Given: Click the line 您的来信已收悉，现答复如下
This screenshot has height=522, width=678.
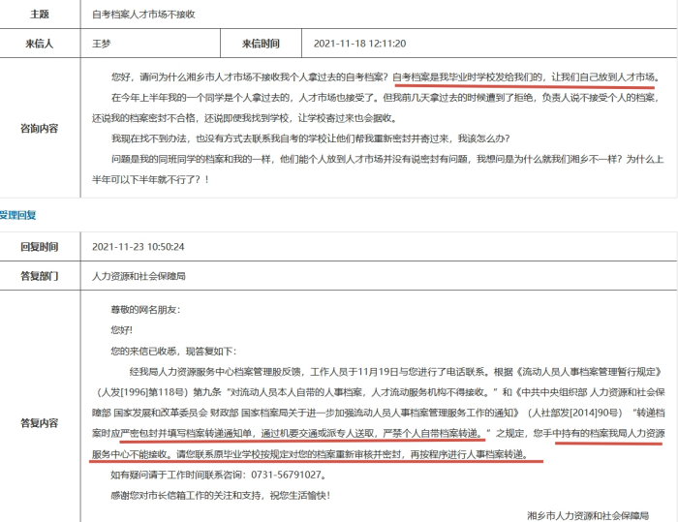Looking at the screenshot, I should pos(173,351).
